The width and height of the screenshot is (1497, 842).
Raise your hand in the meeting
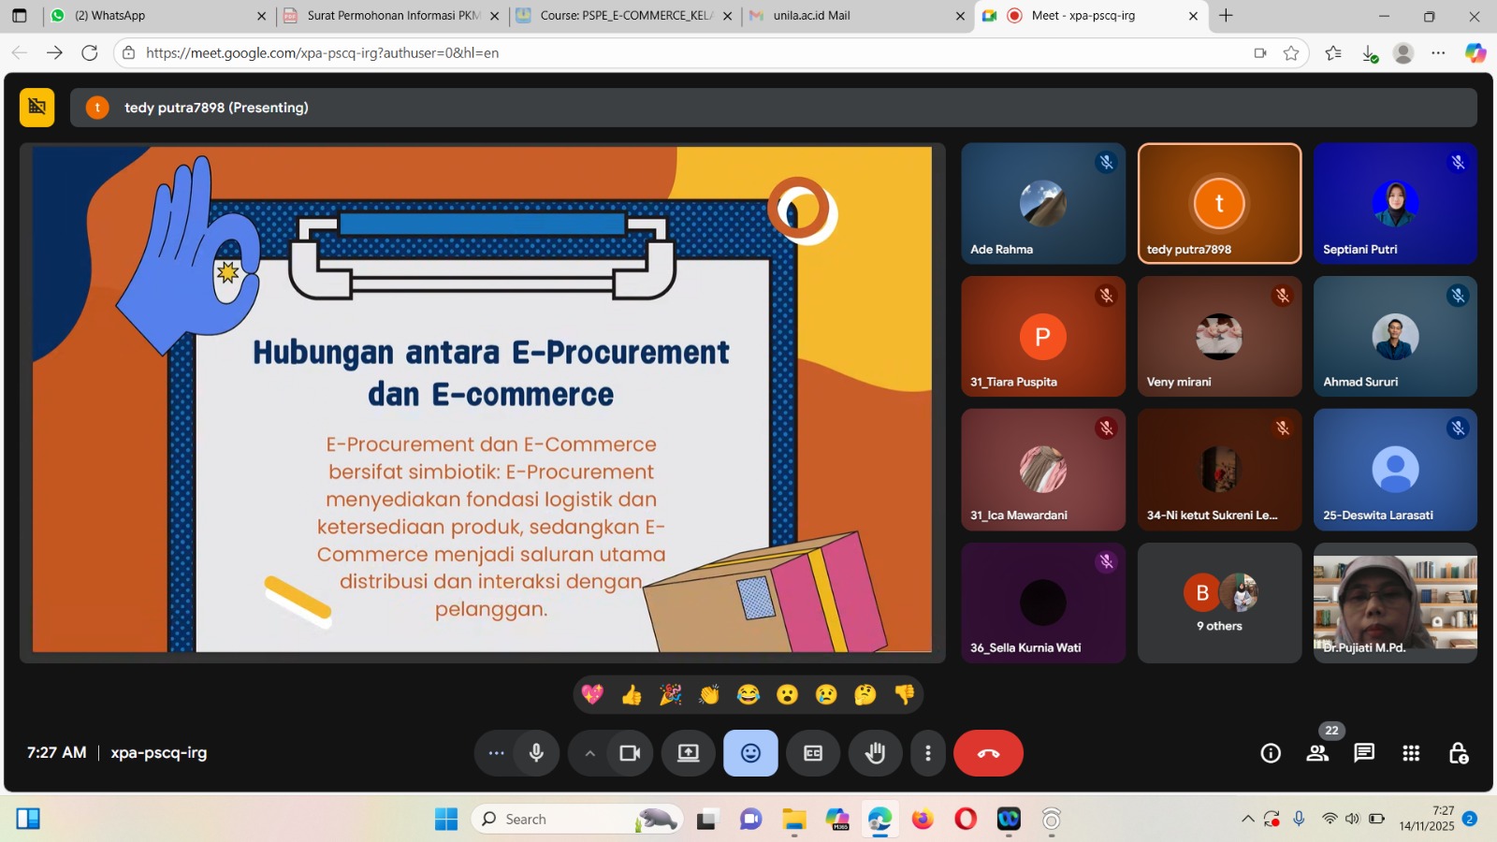click(x=875, y=753)
